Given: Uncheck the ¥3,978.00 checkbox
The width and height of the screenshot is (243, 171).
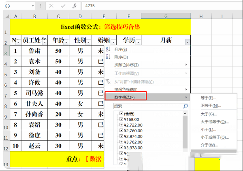Looking at the screenshot, I should click(x=122, y=147).
